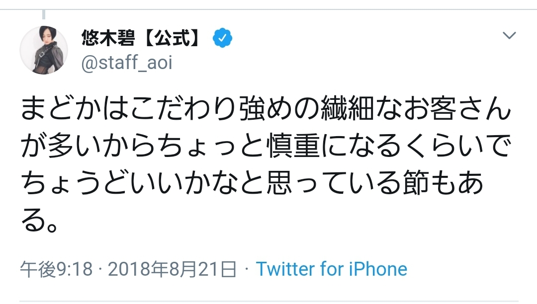Click the 2018年8月21日 date

click(x=172, y=269)
